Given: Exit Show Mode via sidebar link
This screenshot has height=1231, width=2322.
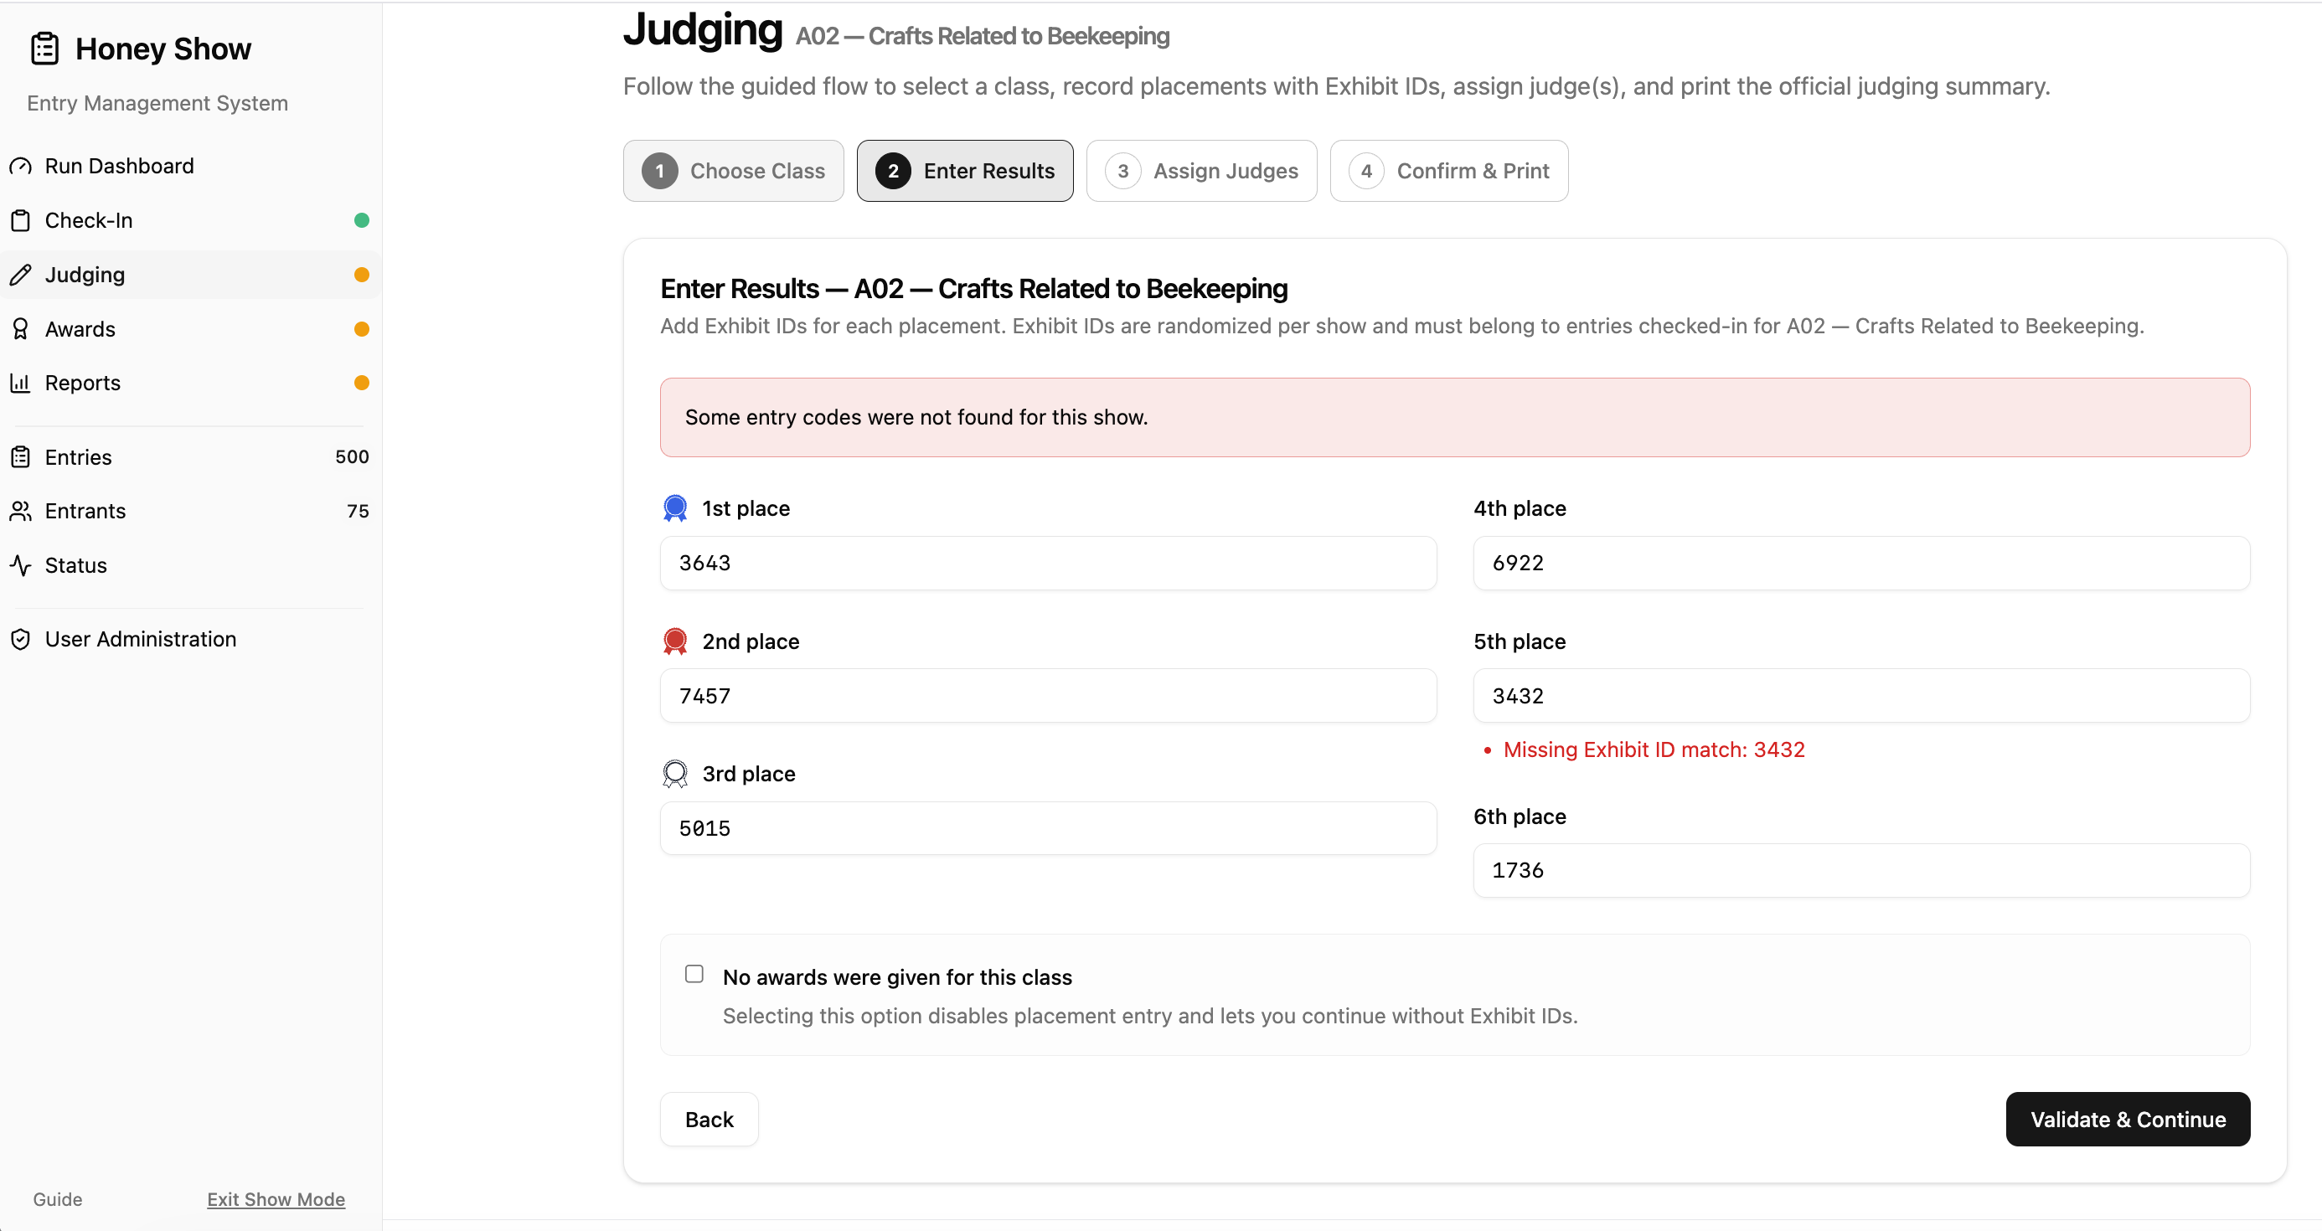Looking at the screenshot, I should pos(276,1199).
